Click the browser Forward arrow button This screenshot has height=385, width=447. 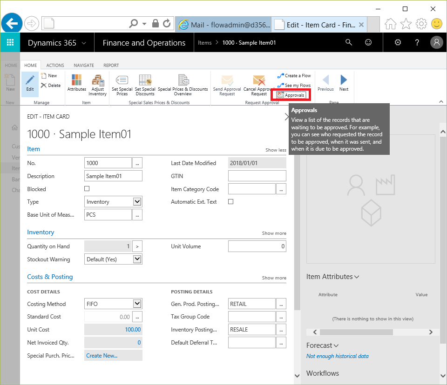point(31,24)
